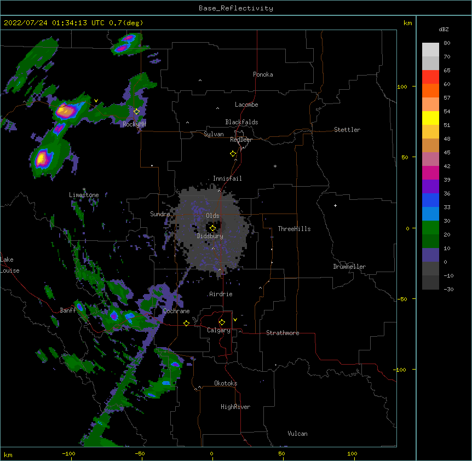The height and width of the screenshot is (461, 472).
Task: Select the golden 48-51 dBZ legend swatch
Action: coord(430,131)
